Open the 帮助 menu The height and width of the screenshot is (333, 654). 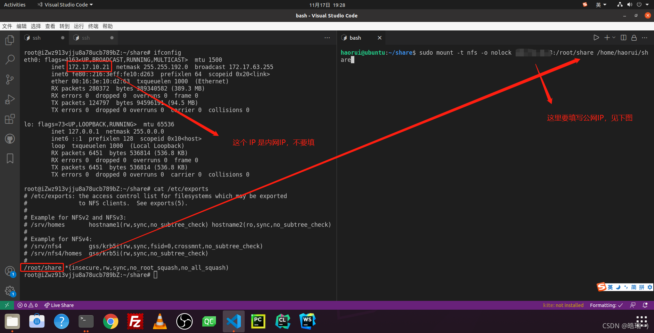pyautogui.click(x=108, y=26)
